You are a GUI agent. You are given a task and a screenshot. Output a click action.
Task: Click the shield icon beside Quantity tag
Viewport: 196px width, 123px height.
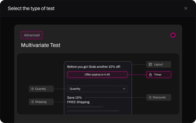tap(32, 89)
